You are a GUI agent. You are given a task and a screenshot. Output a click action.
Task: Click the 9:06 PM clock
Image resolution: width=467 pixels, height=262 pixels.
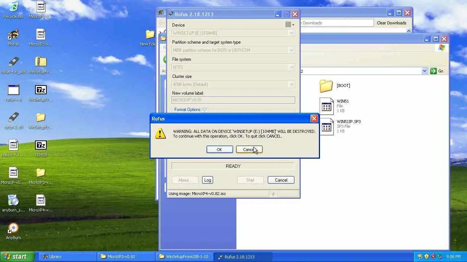click(453, 257)
